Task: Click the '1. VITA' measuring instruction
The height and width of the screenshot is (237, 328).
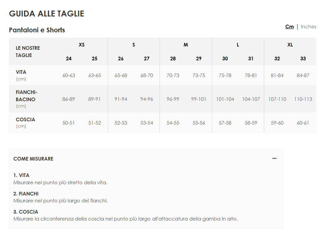Action: [21, 175]
